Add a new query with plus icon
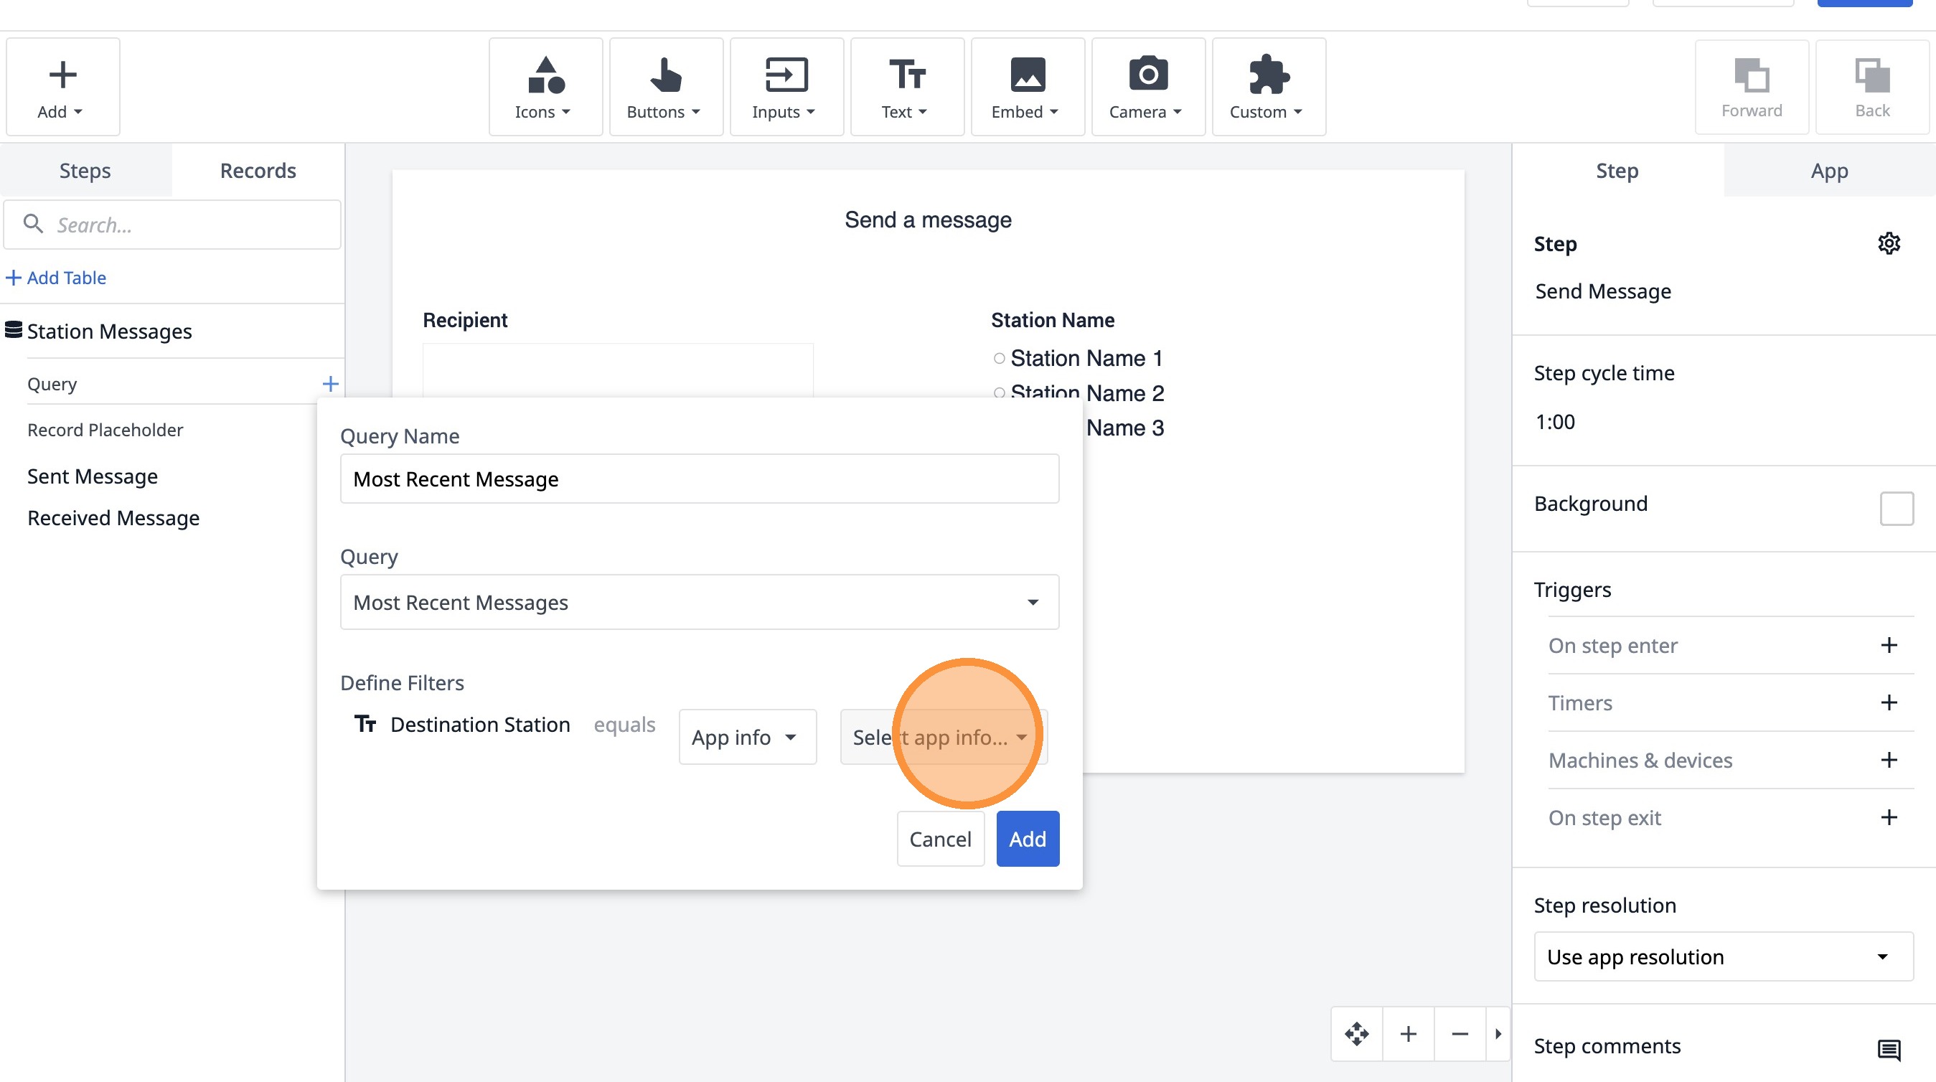1936x1082 pixels. click(330, 384)
